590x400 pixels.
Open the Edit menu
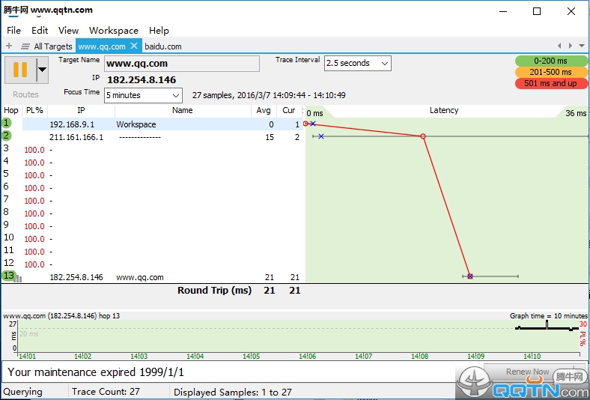point(40,31)
